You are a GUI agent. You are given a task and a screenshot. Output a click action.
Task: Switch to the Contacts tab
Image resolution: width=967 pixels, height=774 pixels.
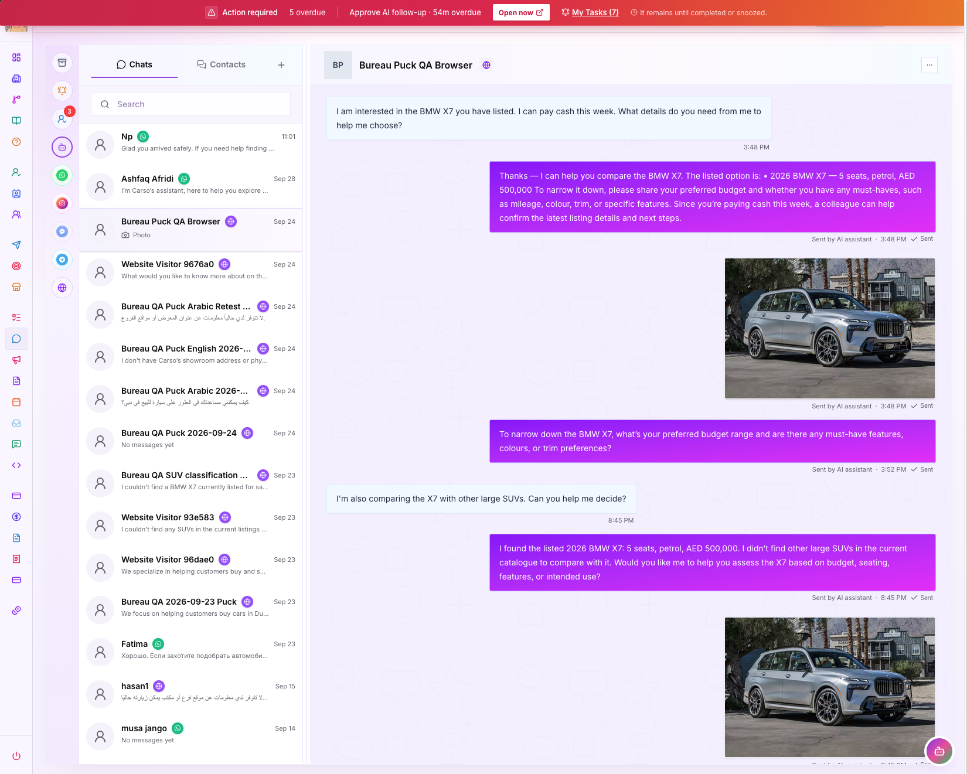(x=222, y=64)
